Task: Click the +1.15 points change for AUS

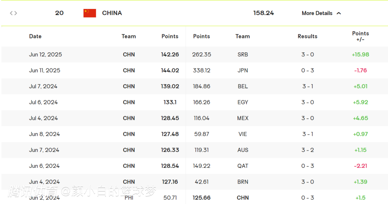Action: pos(360,150)
